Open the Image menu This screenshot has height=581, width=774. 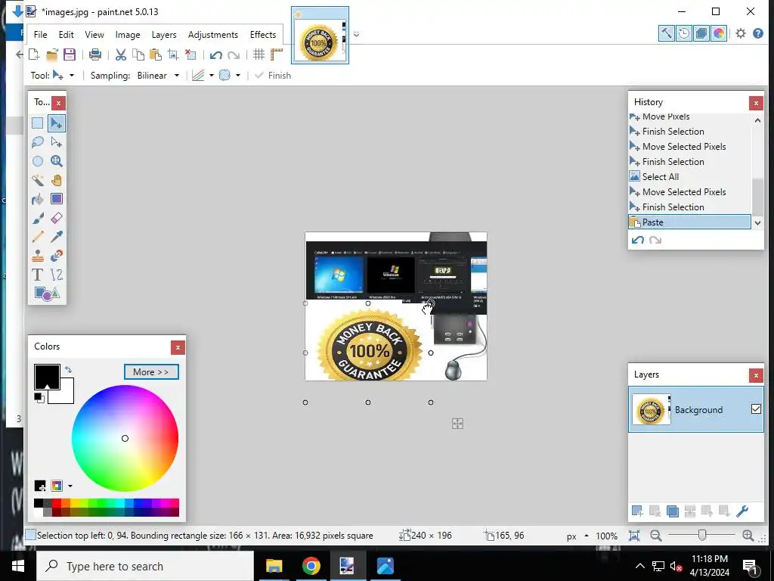(x=128, y=35)
